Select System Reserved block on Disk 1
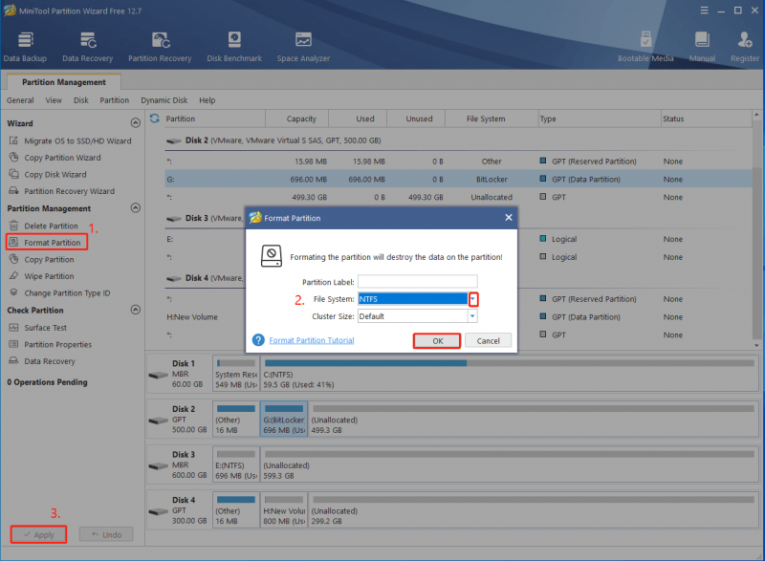This screenshot has height=561, width=765. (x=236, y=374)
